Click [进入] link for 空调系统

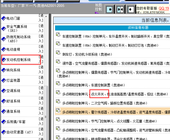[x=41, y=90]
